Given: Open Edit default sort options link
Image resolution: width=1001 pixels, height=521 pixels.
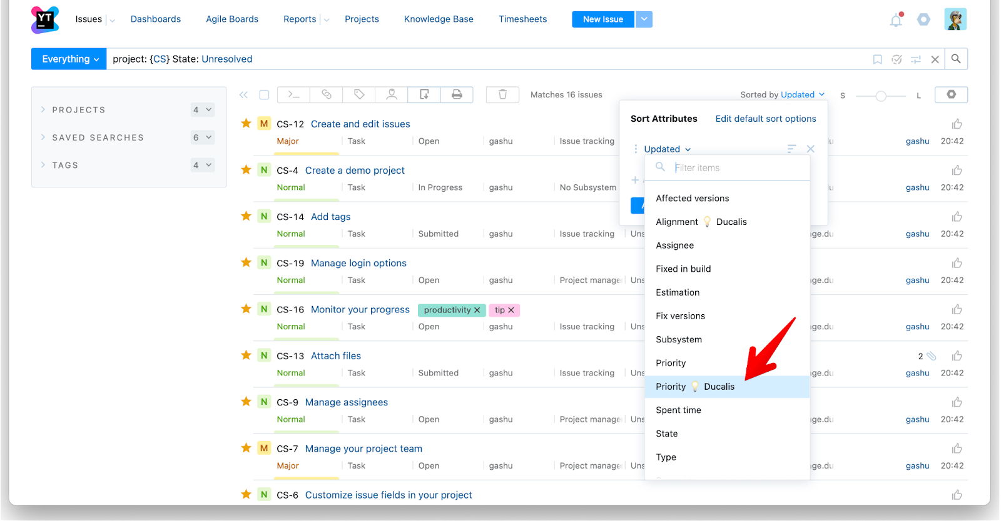Looking at the screenshot, I should pos(765,119).
